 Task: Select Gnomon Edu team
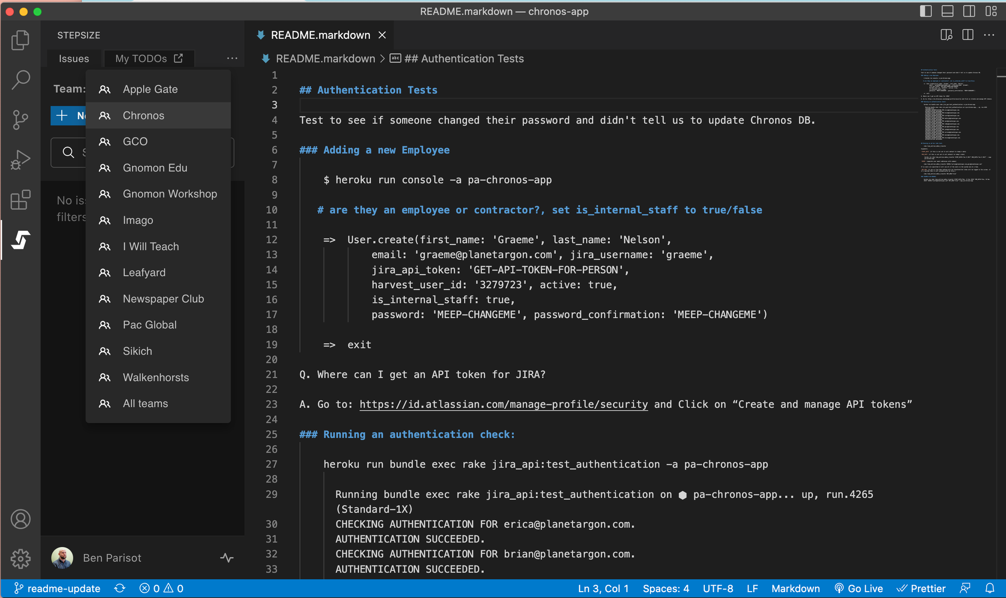tap(158, 168)
